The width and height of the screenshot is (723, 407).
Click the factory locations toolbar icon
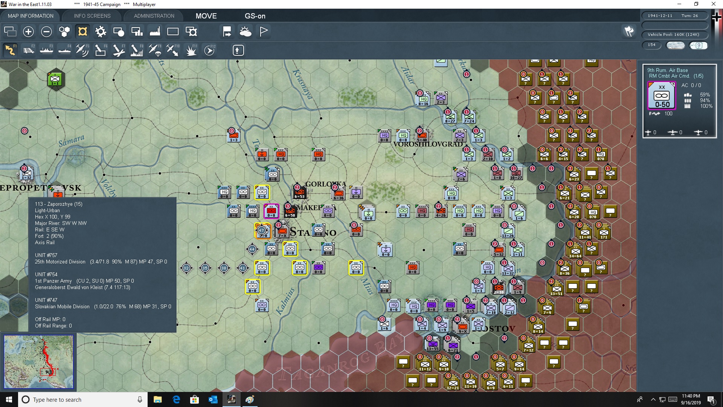pos(154,31)
